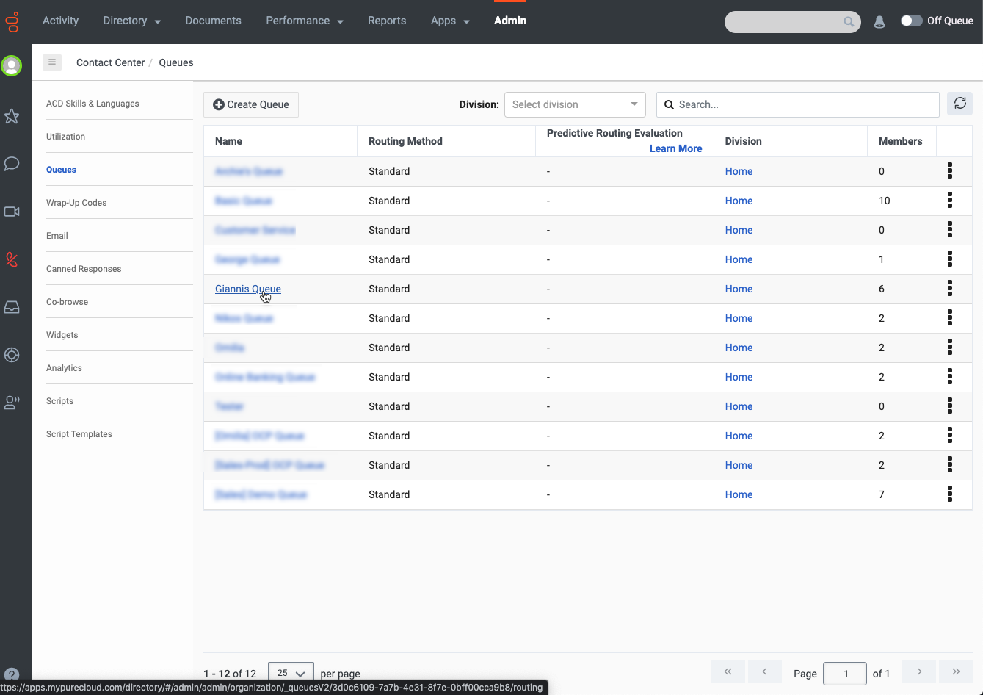Screen dimensions: 983x695
Task: Toggle the Off Queue switch
Action: (911, 21)
